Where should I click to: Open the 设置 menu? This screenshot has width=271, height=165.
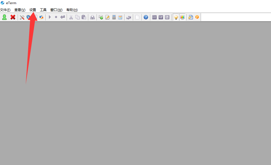(x=33, y=10)
